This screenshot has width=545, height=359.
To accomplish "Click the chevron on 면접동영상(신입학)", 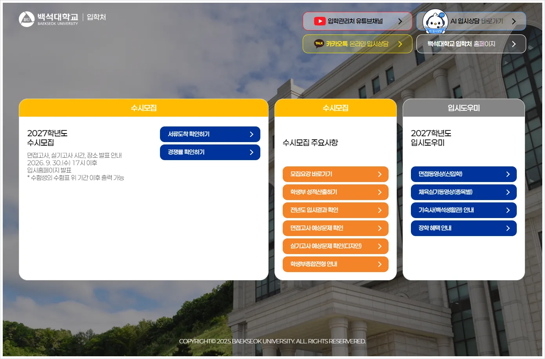I will click(508, 174).
